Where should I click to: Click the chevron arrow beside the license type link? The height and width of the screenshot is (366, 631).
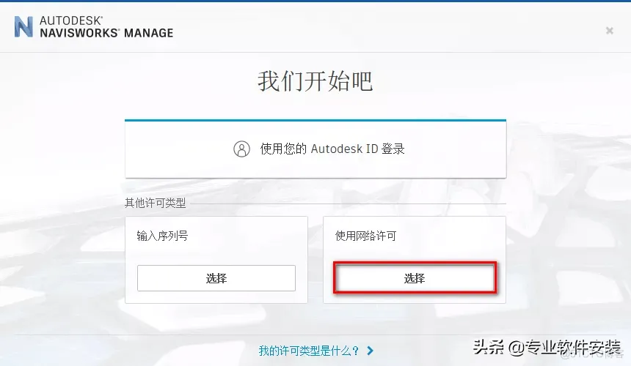pos(371,351)
